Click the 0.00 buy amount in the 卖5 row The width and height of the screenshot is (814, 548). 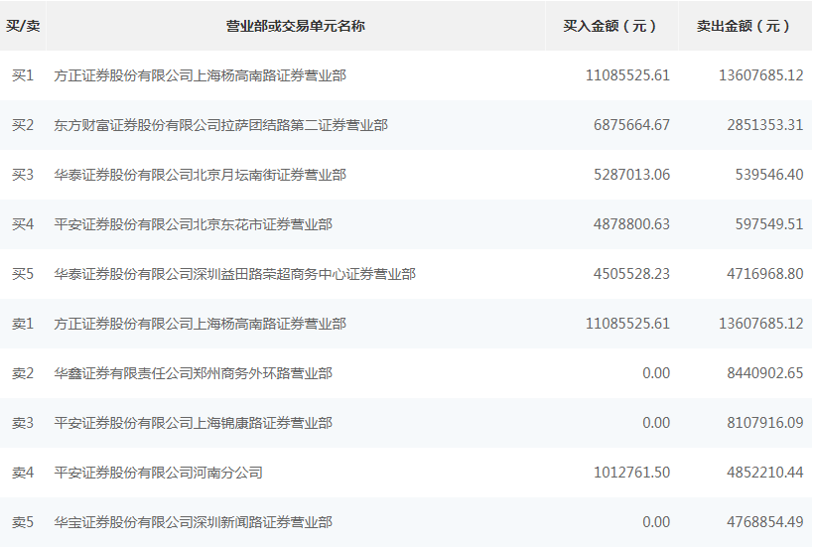pos(656,522)
